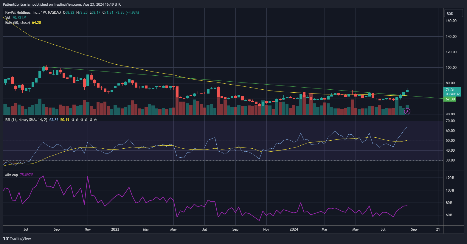Click the 100.00 price axis label
The image size is (467, 244).
click(x=451, y=68)
